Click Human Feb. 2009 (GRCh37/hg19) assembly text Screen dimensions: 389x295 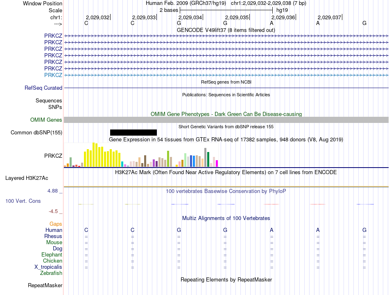(x=186, y=3)
